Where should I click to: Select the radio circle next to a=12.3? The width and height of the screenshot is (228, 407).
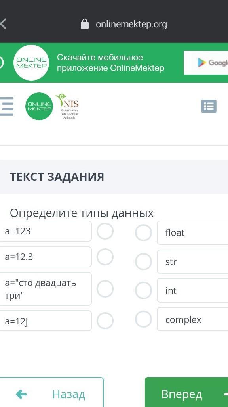[x=105, y=257]
